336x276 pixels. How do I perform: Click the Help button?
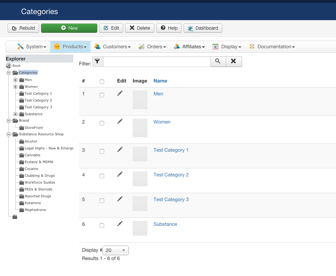pos(169,28)
